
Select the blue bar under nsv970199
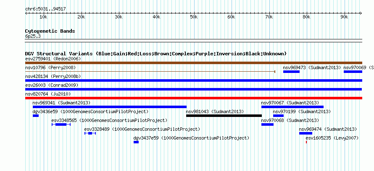tap(278, 116)
